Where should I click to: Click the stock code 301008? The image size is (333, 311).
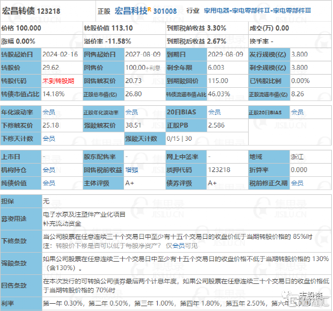pyautogui.click(x=165, y=11)
